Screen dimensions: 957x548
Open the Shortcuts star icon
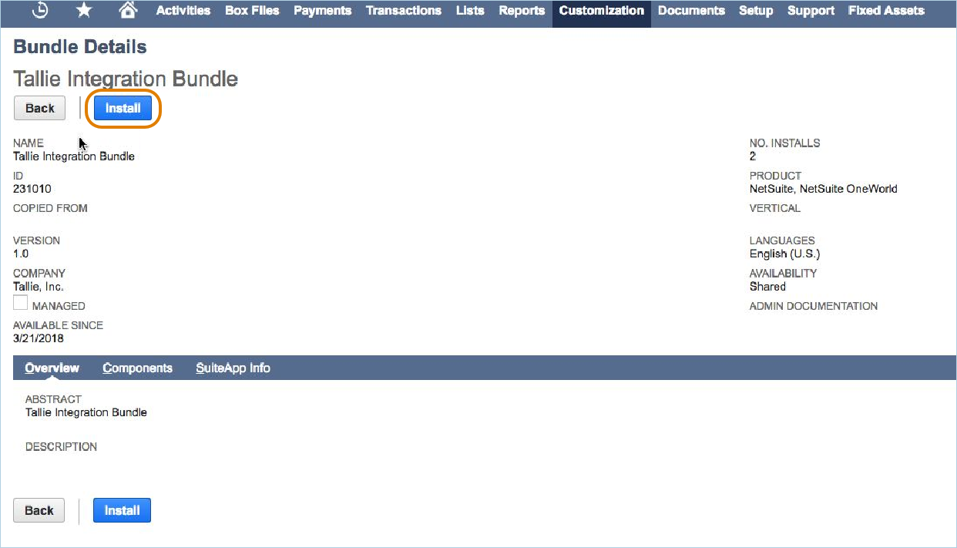(84, 10)
